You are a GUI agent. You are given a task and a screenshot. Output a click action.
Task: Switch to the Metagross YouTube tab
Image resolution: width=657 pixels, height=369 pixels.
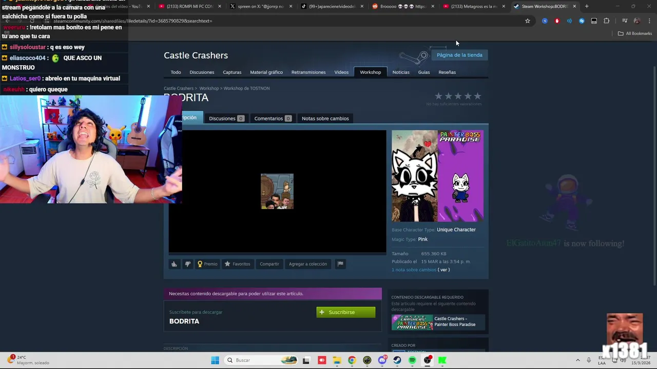473,6
